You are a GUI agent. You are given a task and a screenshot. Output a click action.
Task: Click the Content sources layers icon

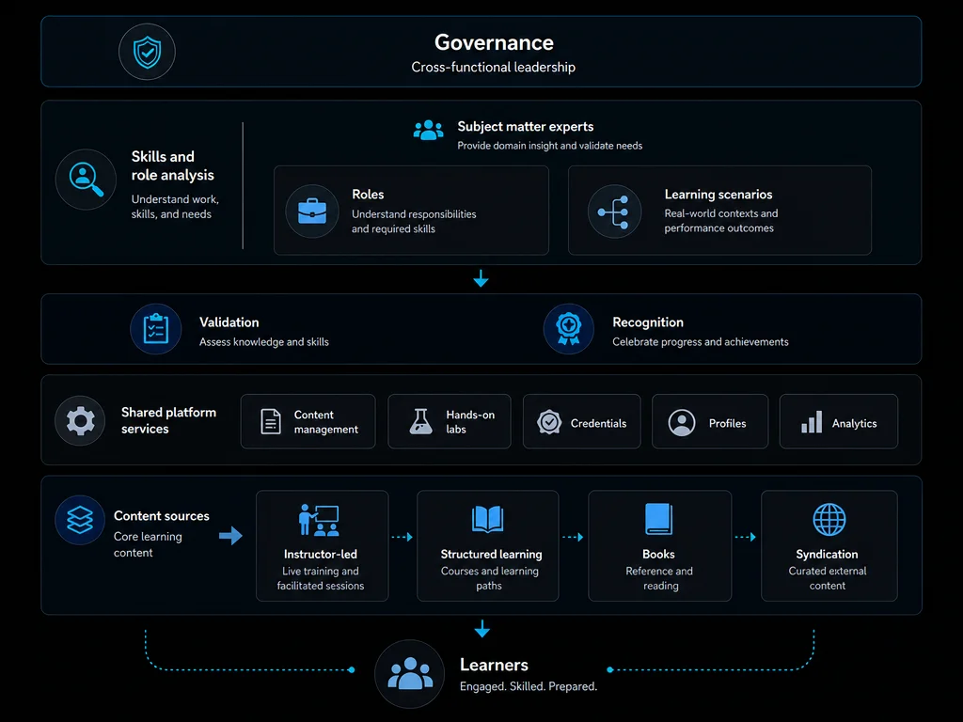point(80,520)
